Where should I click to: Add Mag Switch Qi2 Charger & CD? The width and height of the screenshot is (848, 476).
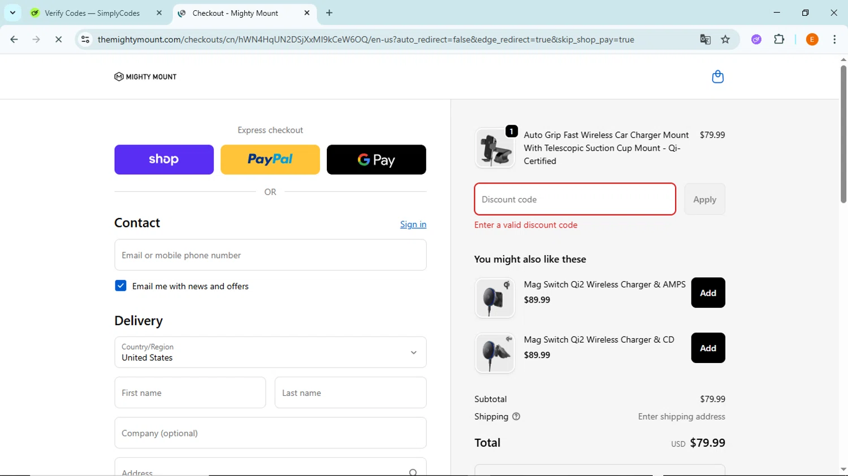[708, 348]
